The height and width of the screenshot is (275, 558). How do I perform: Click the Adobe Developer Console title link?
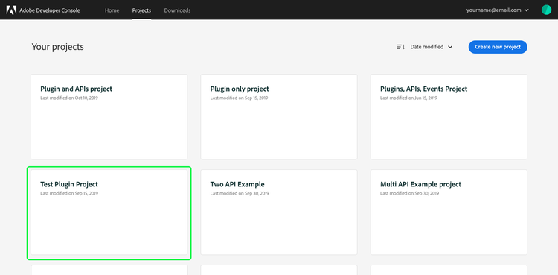click(49, 10)
